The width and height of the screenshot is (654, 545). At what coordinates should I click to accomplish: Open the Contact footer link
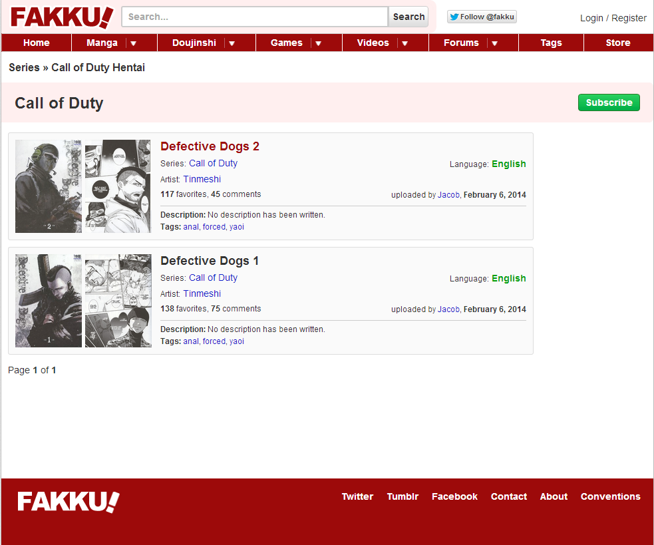tap(509, 496)
